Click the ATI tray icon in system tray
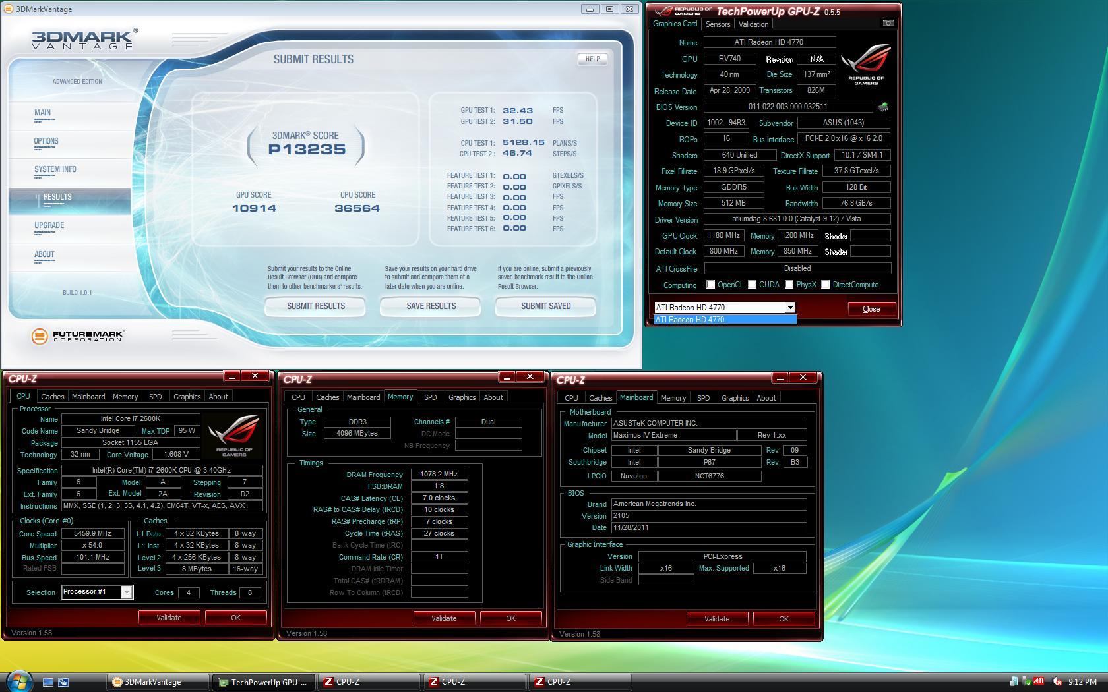Screen dimensions: 1108x692 point(1038,681)
